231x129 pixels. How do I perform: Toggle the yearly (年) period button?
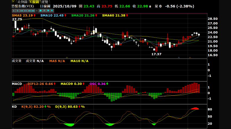pyautogui.click(x=52, y=11)
